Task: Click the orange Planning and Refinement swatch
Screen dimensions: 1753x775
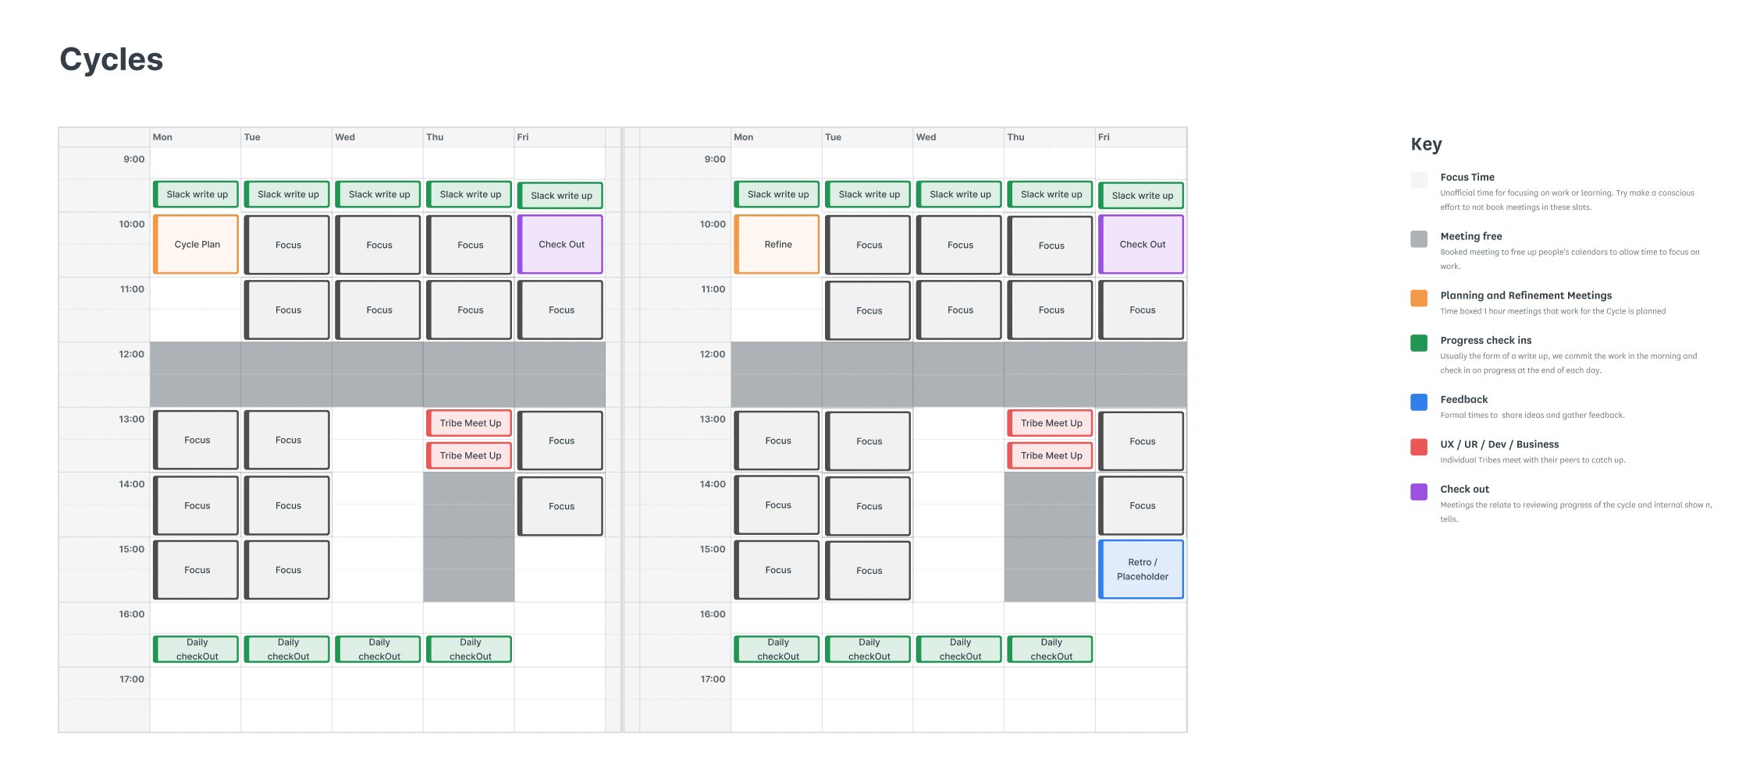Action: click(1419, 298)
